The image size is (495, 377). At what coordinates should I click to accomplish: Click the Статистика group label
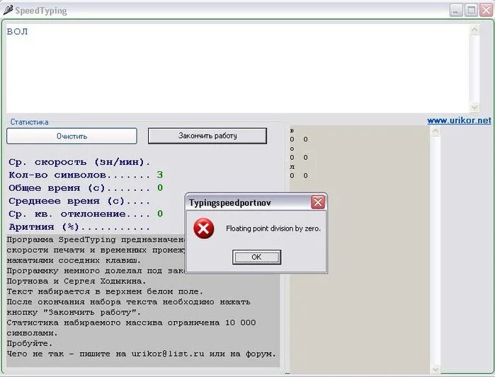pos(29,122)
